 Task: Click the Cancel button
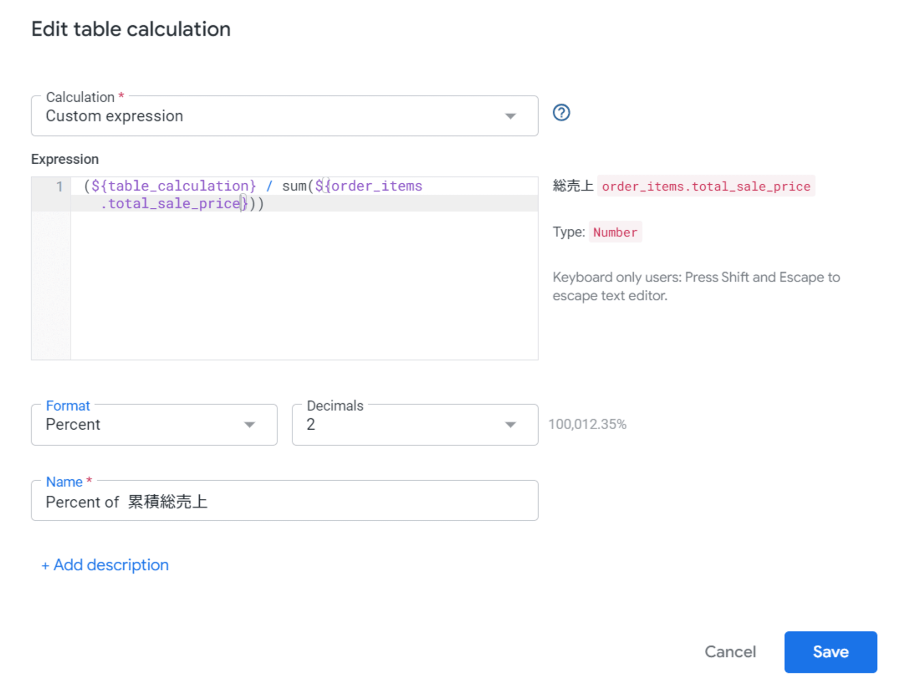(730, 652)
